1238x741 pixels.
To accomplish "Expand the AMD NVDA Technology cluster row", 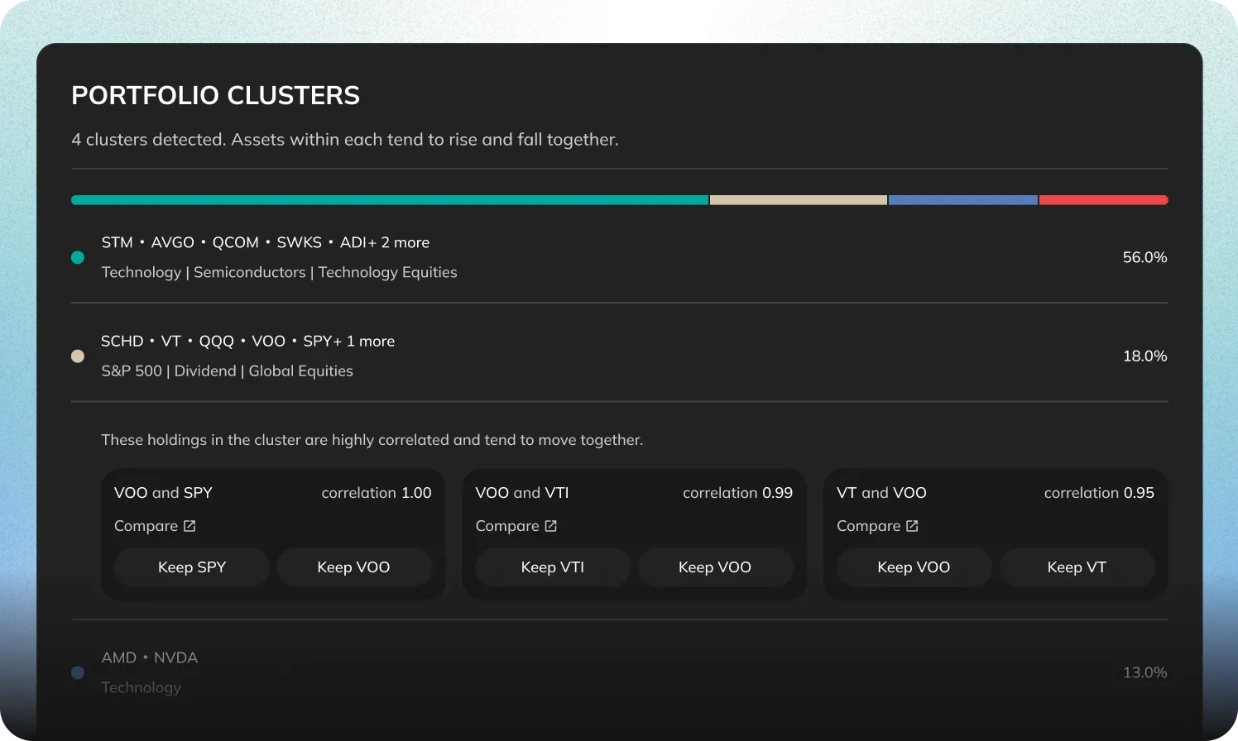I will 619,672.
